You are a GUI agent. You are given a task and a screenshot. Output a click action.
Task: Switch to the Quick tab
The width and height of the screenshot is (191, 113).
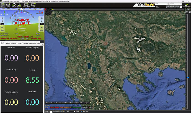tap(2, 43)
